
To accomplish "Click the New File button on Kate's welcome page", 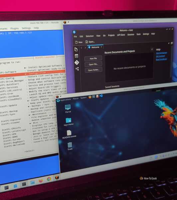I will (x=93, y=58).
